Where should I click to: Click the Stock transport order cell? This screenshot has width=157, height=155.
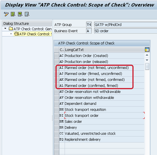click(104, 115)
